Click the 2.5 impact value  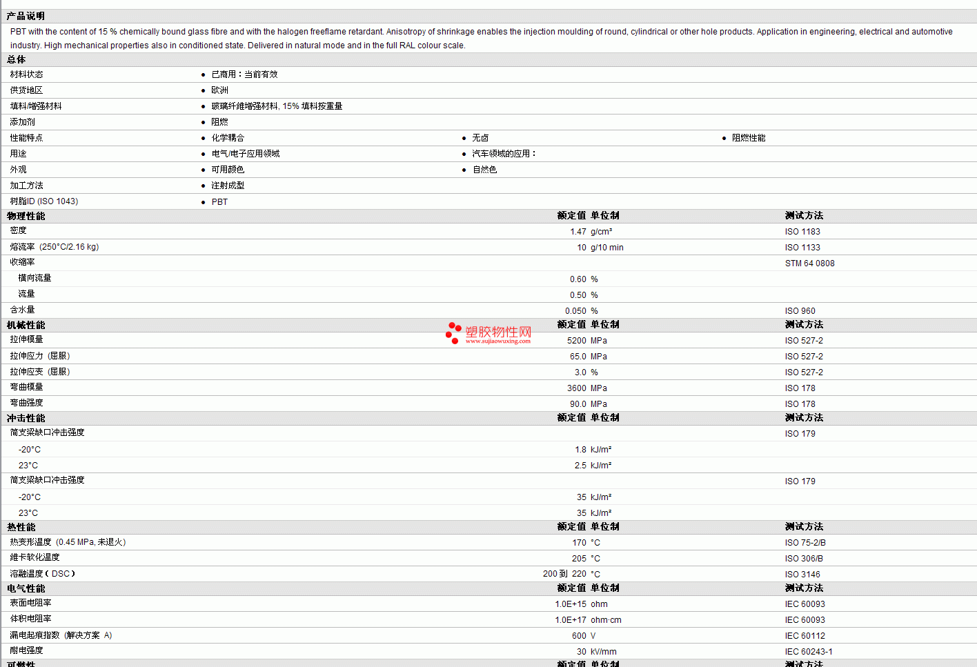pyautogui.click(x=581, y=466)
